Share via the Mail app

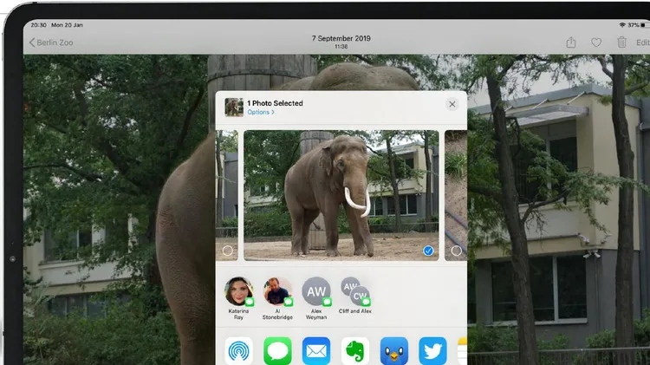coord(316,351)
